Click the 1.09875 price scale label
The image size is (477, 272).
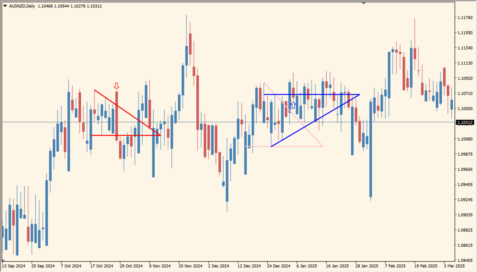tap(464, 154)
